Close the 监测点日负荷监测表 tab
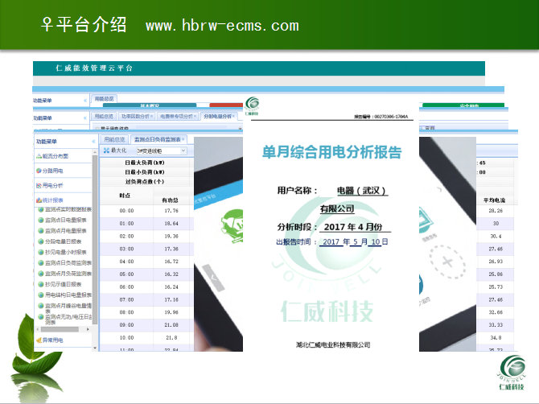 click(x=183, y=139)
